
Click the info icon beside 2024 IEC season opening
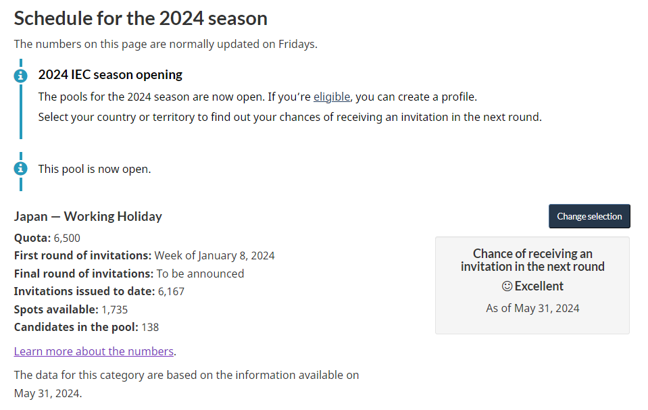[21, 76]
